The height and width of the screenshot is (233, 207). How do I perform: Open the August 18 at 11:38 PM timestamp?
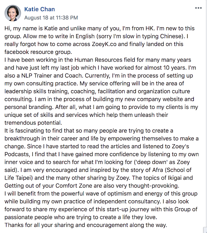[x=51, y=18]
